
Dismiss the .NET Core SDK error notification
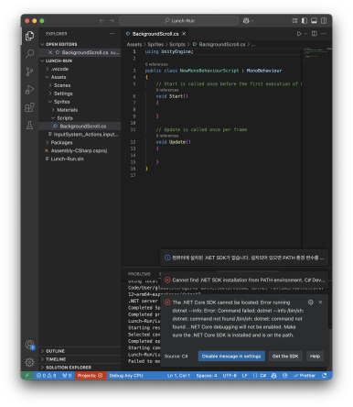tap(320, 302)
